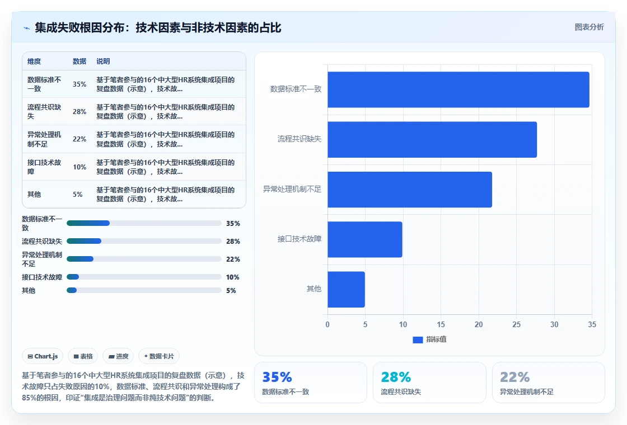Click the 流程共识缺失 progress bar
Image resolution: width=627 pixels, height=425 pixels.
(x=144, y=241)
